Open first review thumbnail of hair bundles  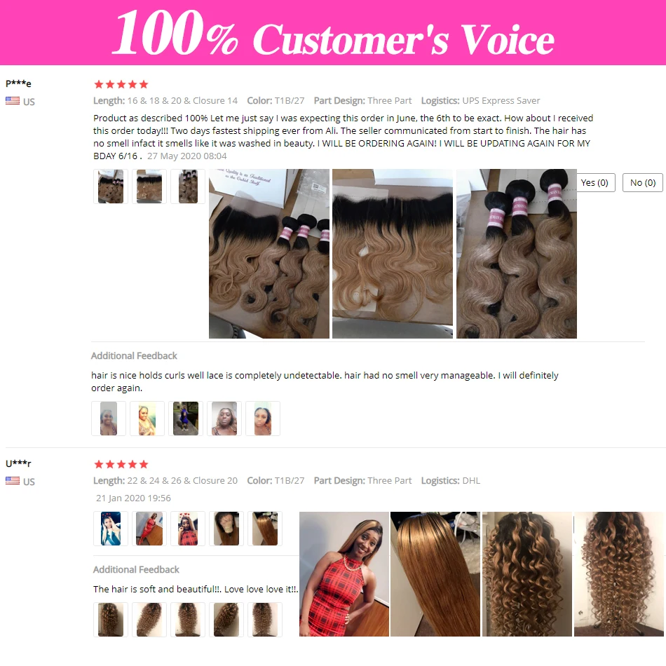click(111, 186)
